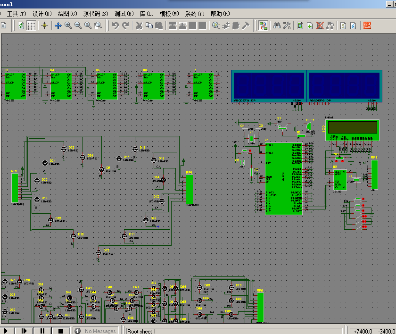Screen dimensions: 396x334
Task: Open the Bill of Materials dollar icon
Action: pyautogui.click(x=343, y=25)
